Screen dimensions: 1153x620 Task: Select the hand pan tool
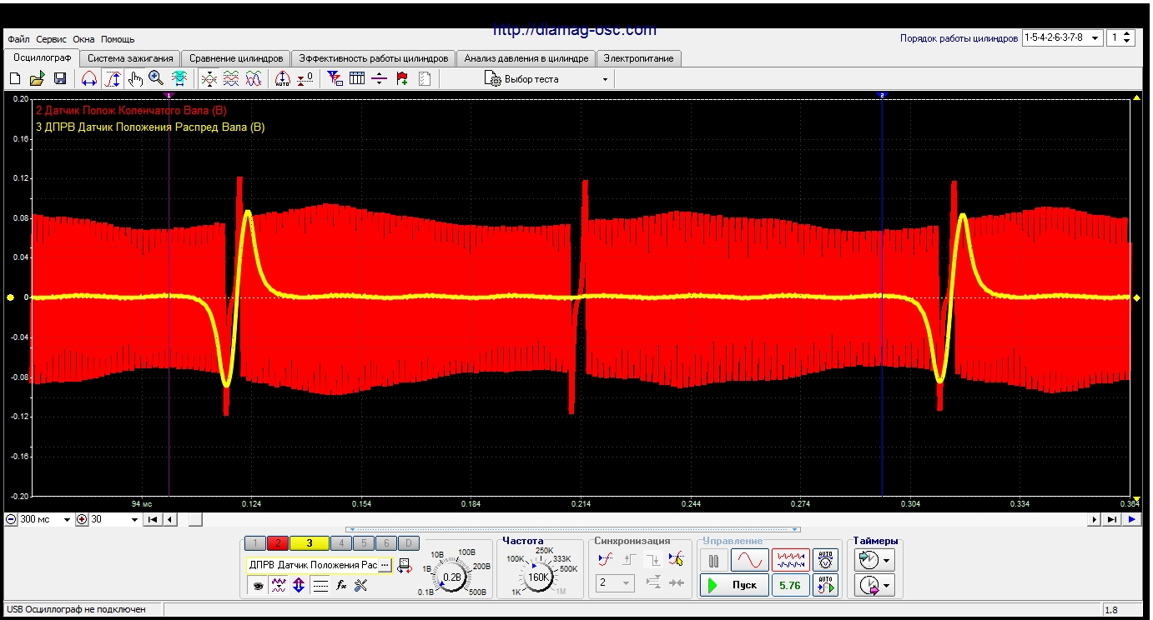click(x=135, y=79)
